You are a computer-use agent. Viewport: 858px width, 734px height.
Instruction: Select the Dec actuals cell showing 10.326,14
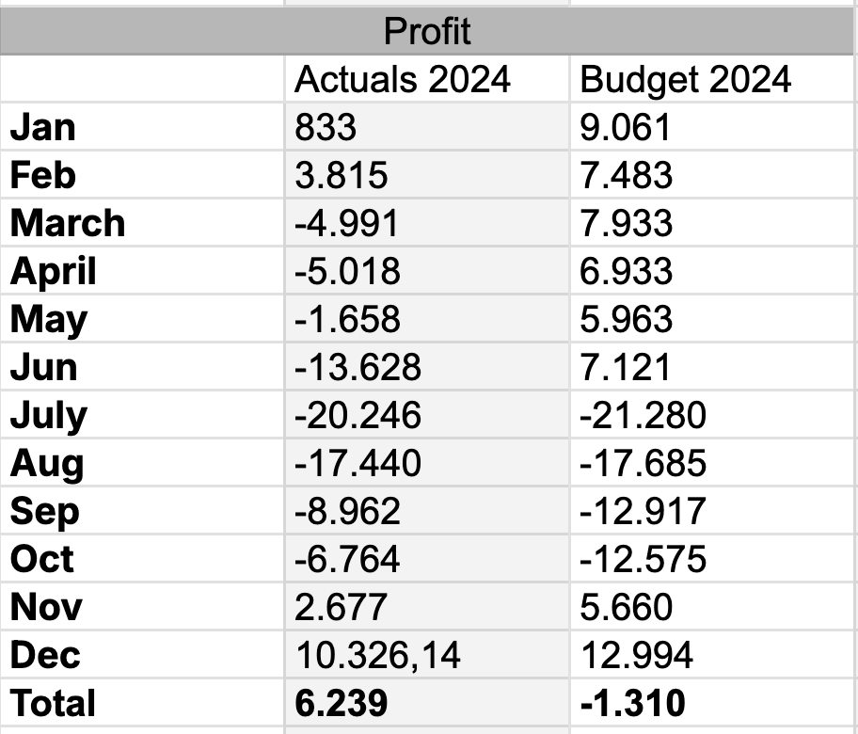point(425,655)
